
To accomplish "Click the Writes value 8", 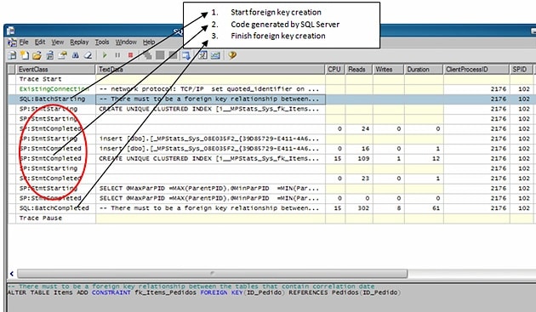I will coord(398,208).
